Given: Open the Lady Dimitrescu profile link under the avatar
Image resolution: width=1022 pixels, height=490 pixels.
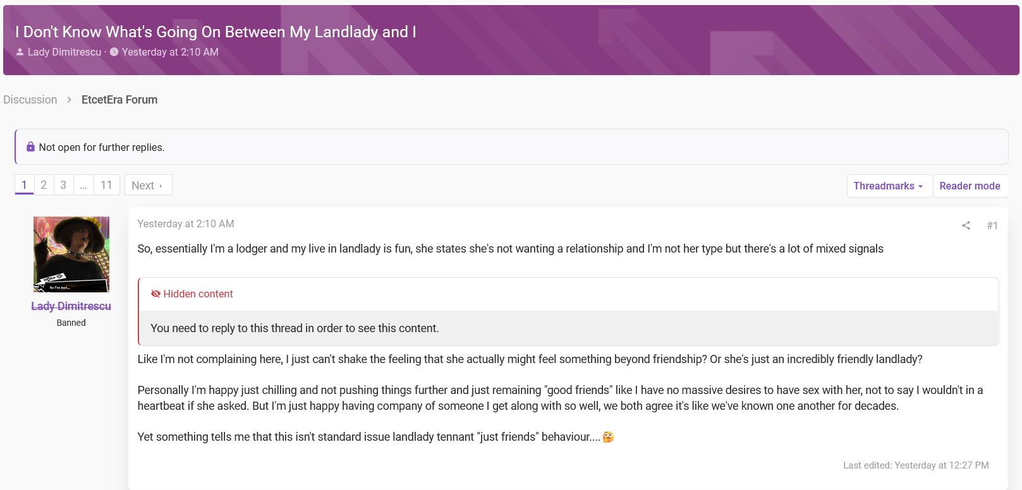Looking at the screenshot, I should (71, 306).
